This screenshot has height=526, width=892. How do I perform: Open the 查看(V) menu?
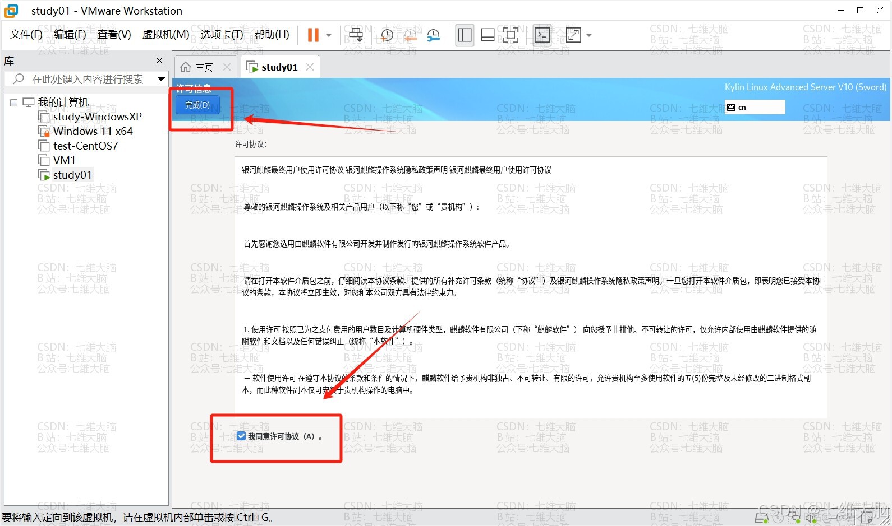pos(114,35)
